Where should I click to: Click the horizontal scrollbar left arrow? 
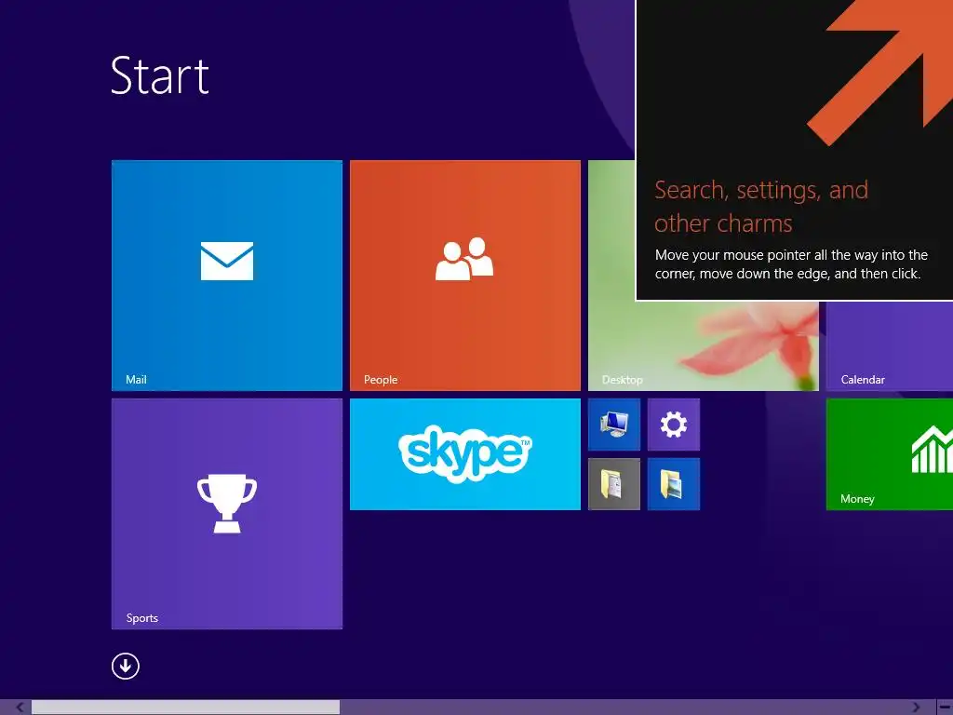[x=20, y=708]
